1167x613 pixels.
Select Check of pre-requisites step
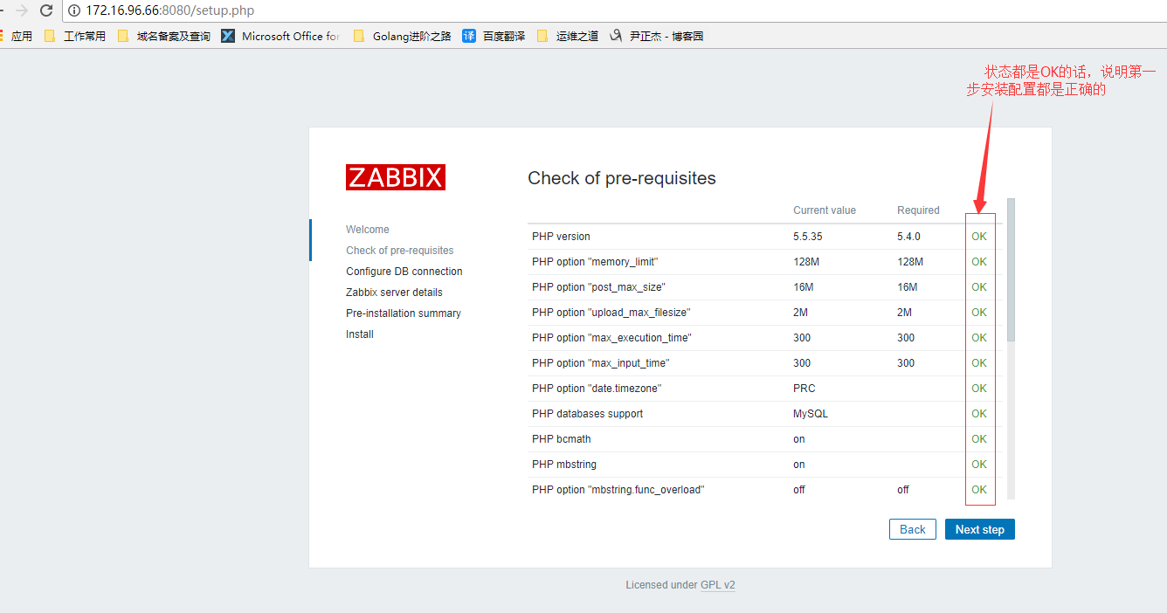tap(400, 251)
